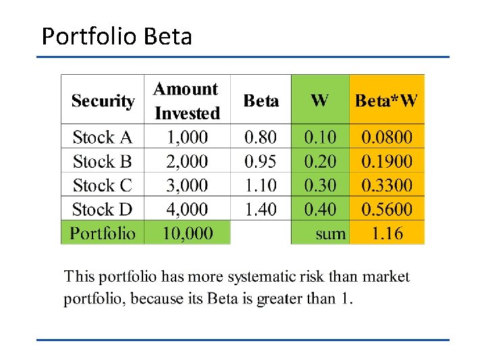Select the 1.40 beta value

261,208
